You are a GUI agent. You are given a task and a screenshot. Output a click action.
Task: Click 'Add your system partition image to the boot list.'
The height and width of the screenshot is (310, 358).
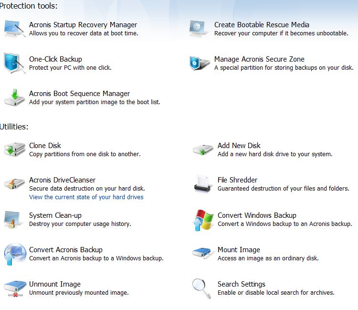point(95,102)
